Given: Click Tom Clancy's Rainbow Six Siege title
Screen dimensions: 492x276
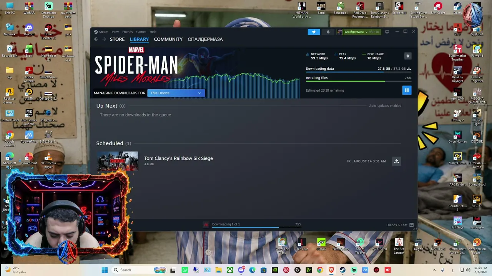Looking at the screenshot, I should 178,158.
